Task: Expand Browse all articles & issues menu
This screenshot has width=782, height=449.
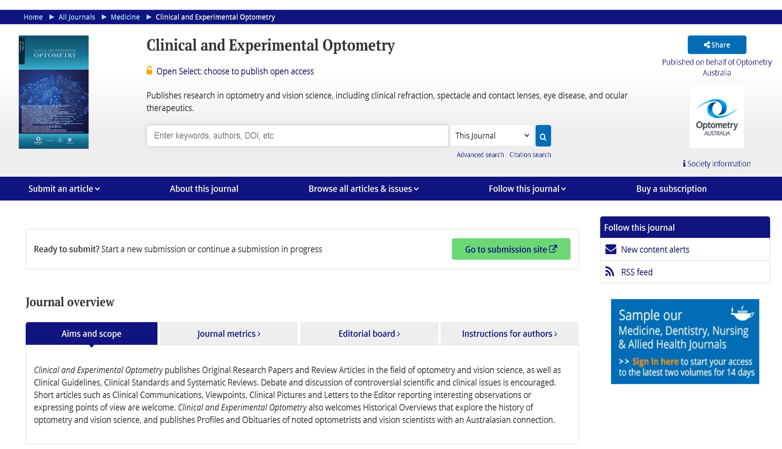Action: (x=364, y=189)
